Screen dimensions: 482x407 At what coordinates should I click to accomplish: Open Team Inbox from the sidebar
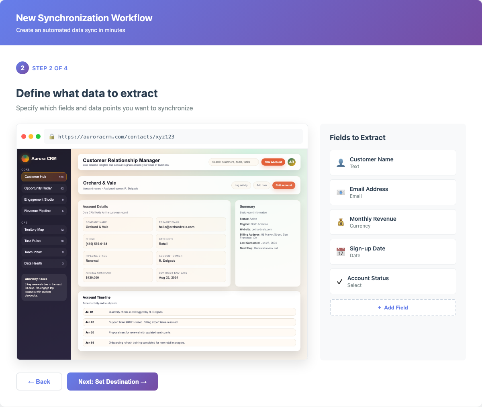(x=44, y=252)
